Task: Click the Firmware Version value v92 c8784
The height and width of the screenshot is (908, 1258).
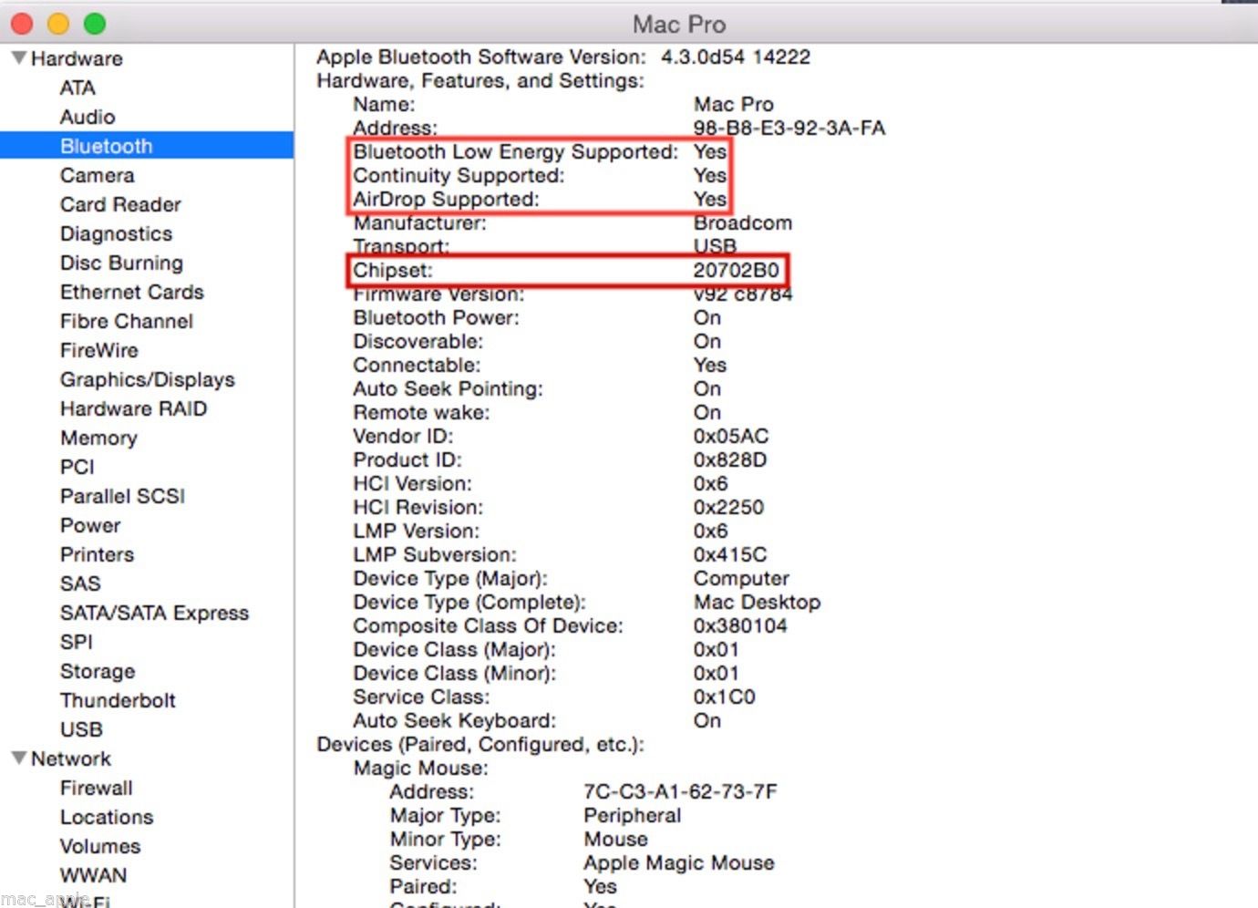Action: pos(743,294)
